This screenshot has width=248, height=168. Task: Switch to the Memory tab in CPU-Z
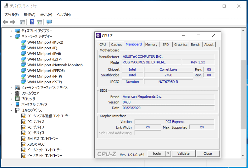(151, 45)
